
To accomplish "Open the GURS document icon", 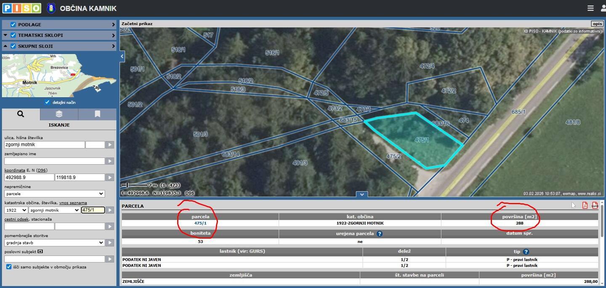I will 595,205.
